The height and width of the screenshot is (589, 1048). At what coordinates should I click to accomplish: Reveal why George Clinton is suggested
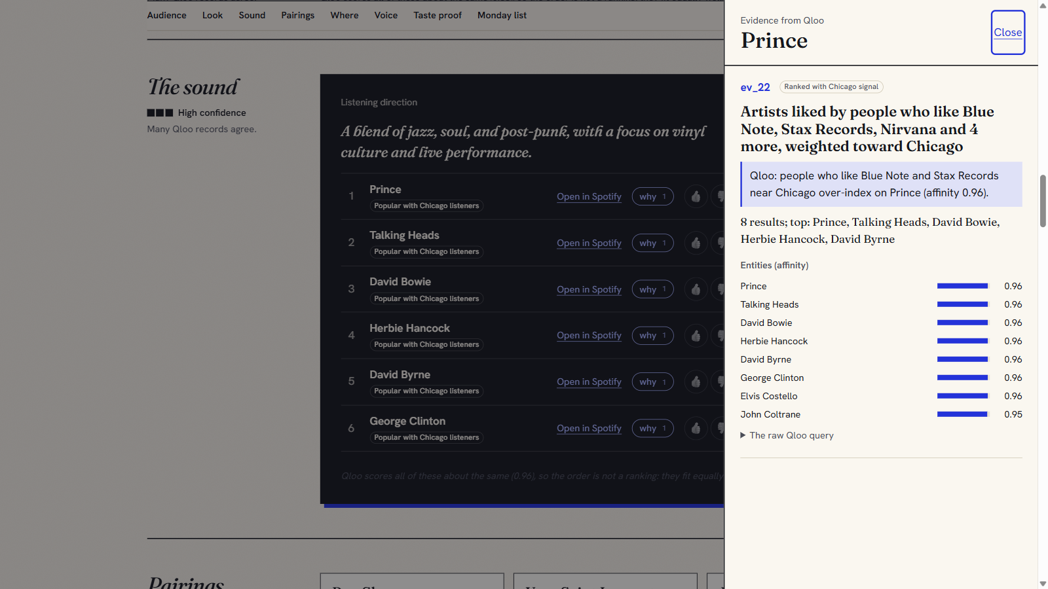[652, 428]
